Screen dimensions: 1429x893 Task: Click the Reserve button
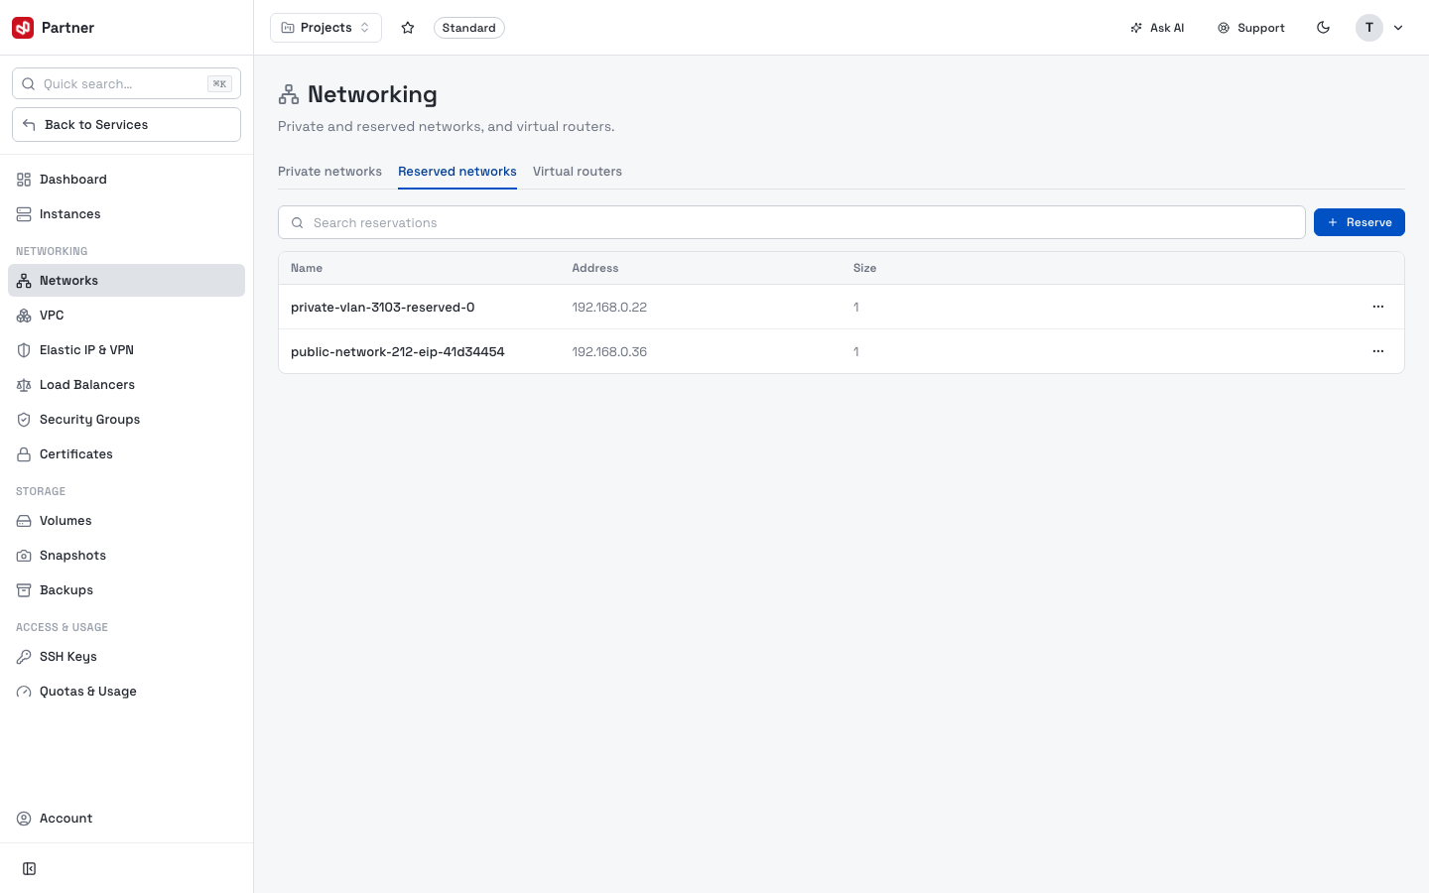tap(1360, 222)
